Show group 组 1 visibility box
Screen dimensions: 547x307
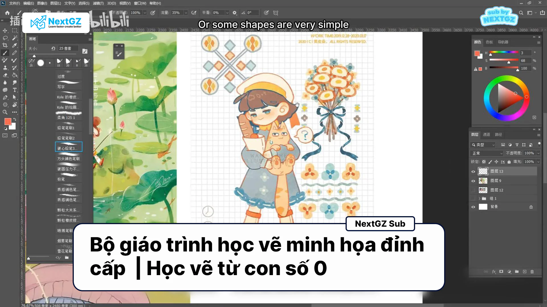point(473,198)
